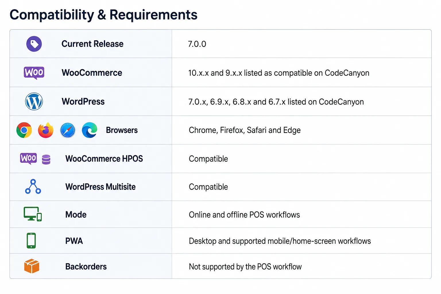Select the WooCommerce row label
The width and height of the screenshot is (441, 294).
pyautogui.click(x=92, y=73)
